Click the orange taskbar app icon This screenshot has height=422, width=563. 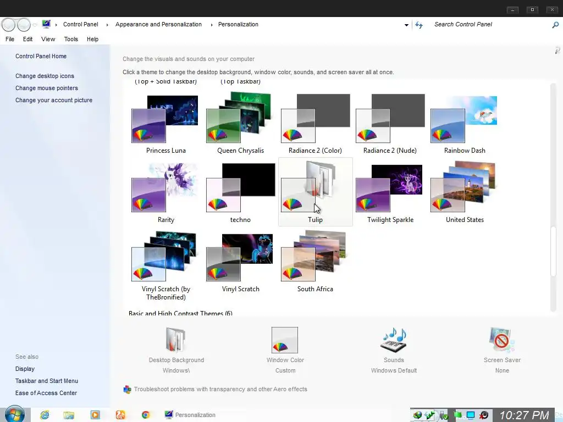click(x=120, y=415)
